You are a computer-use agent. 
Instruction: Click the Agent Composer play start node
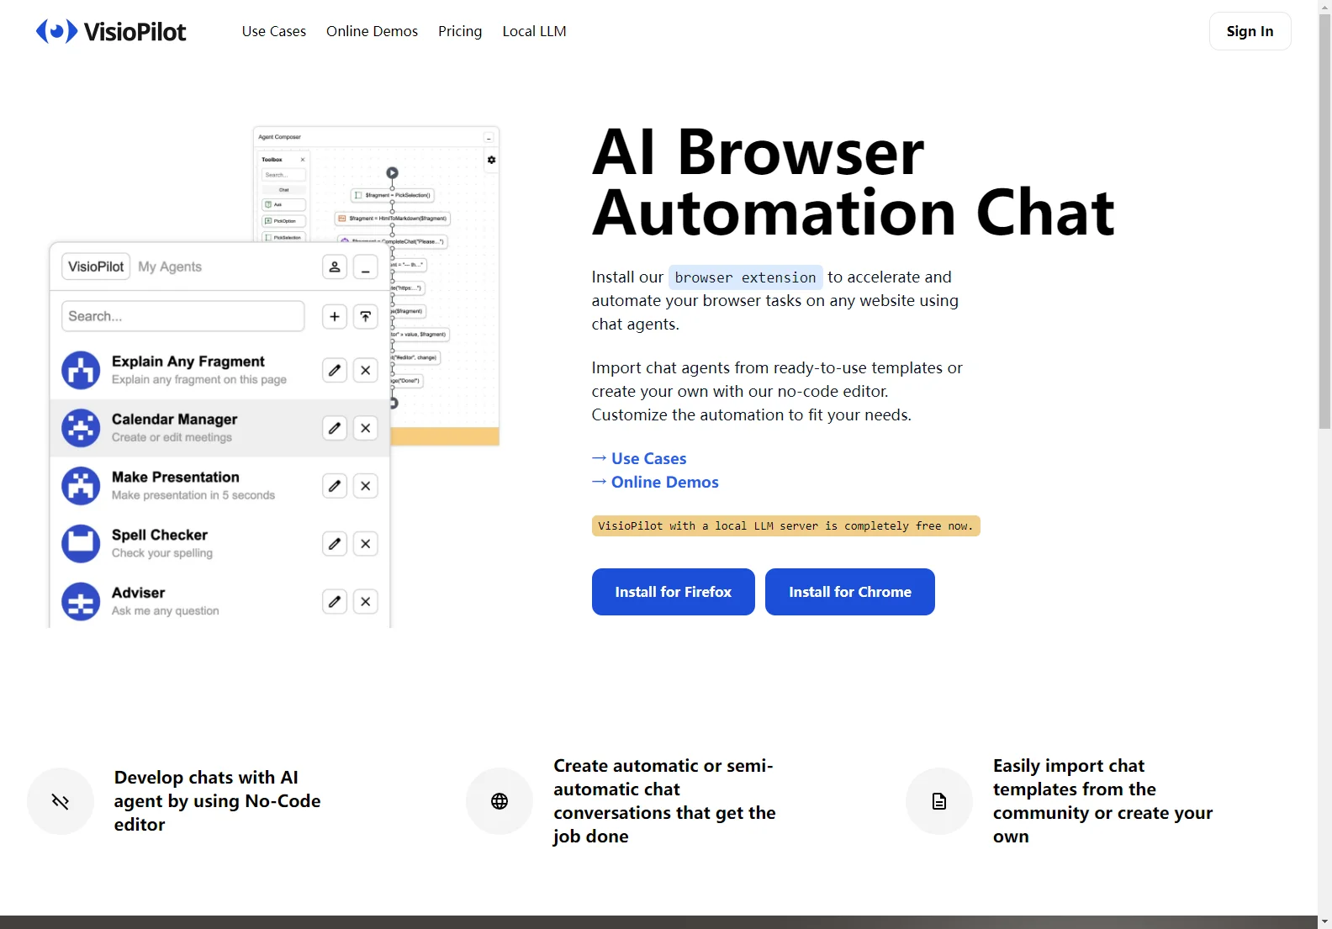tap(392, 173)
